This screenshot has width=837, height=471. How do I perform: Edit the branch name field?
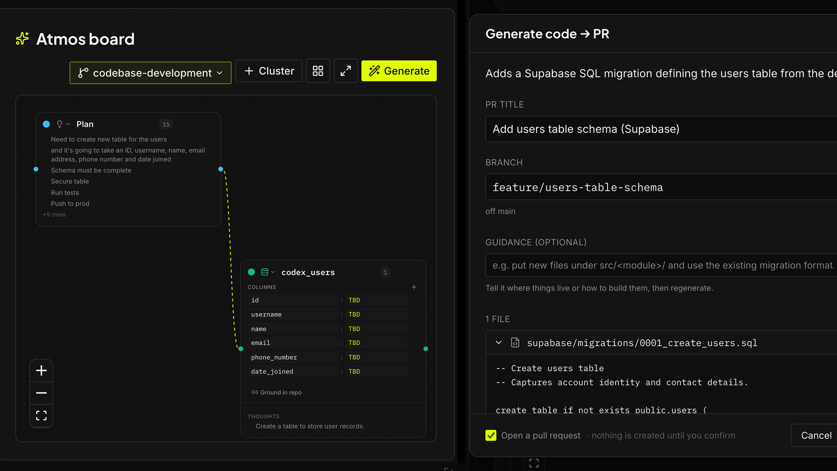click(x=661, y=187)
